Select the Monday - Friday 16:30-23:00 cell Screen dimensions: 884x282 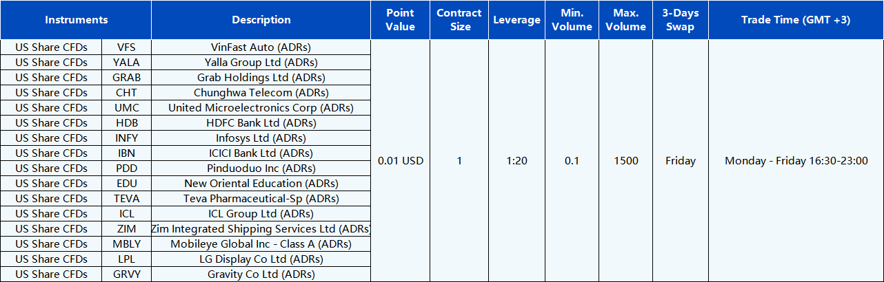[796, 161]
